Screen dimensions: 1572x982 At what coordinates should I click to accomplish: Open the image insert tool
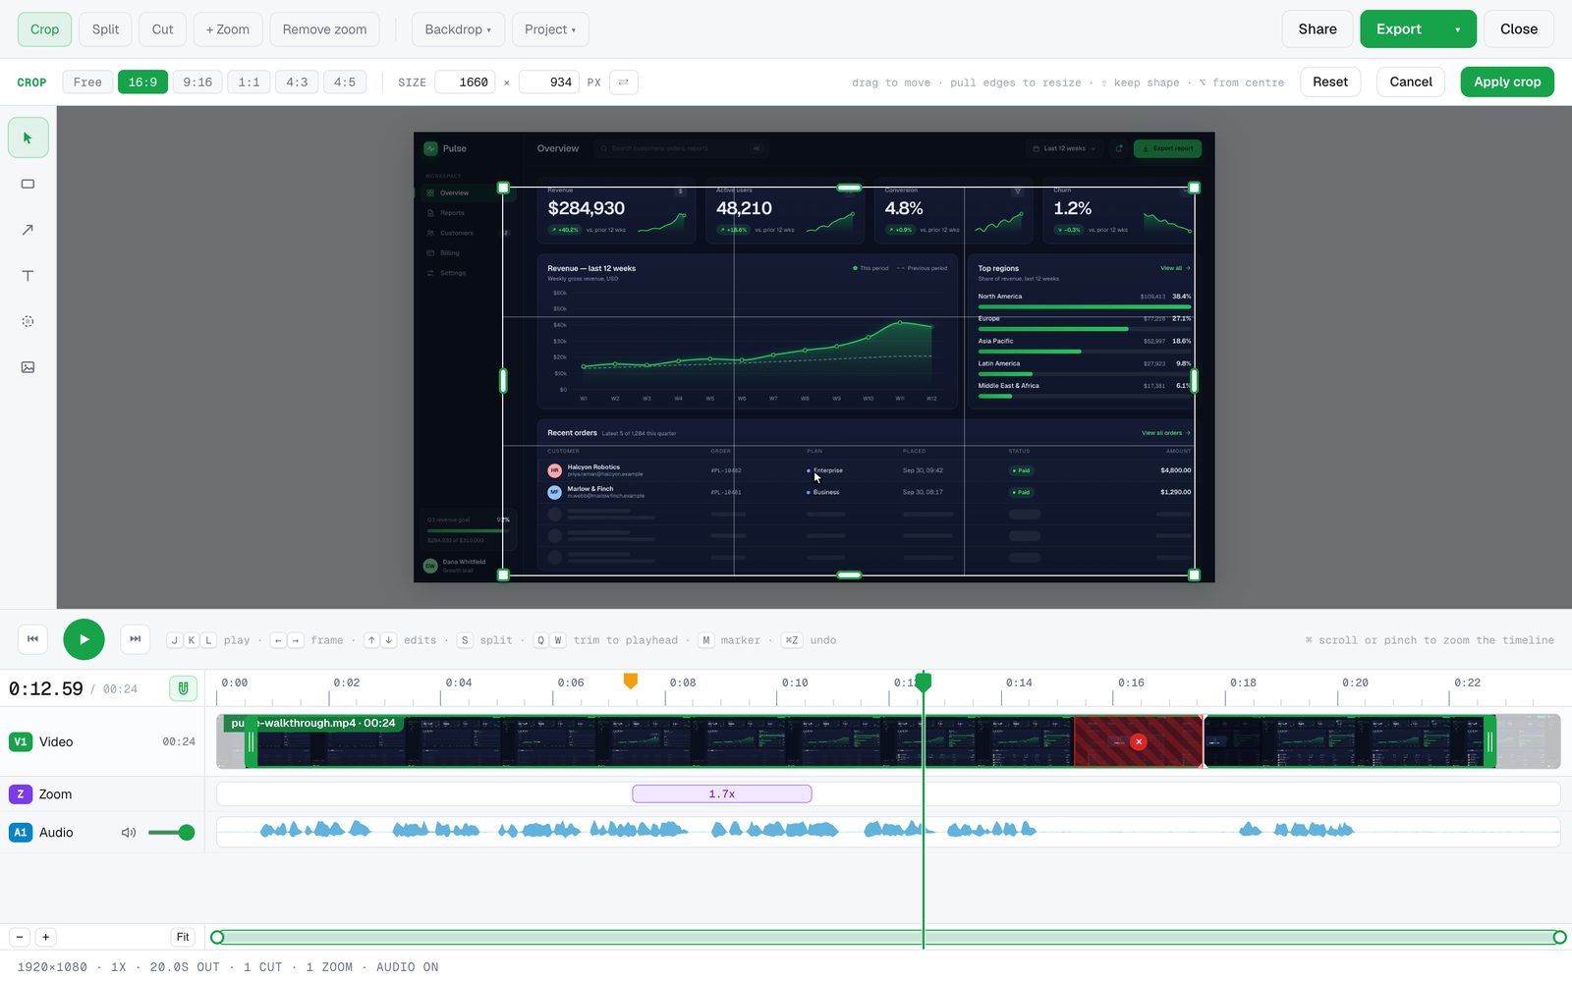(x=28, y=367)
